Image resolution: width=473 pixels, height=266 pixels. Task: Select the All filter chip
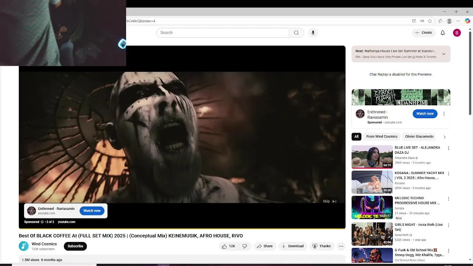(x=356, y=137)
